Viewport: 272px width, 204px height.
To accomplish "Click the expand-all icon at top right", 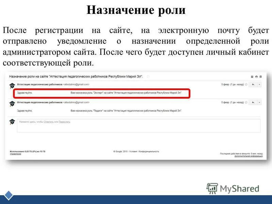I will (x=252, y=77).
